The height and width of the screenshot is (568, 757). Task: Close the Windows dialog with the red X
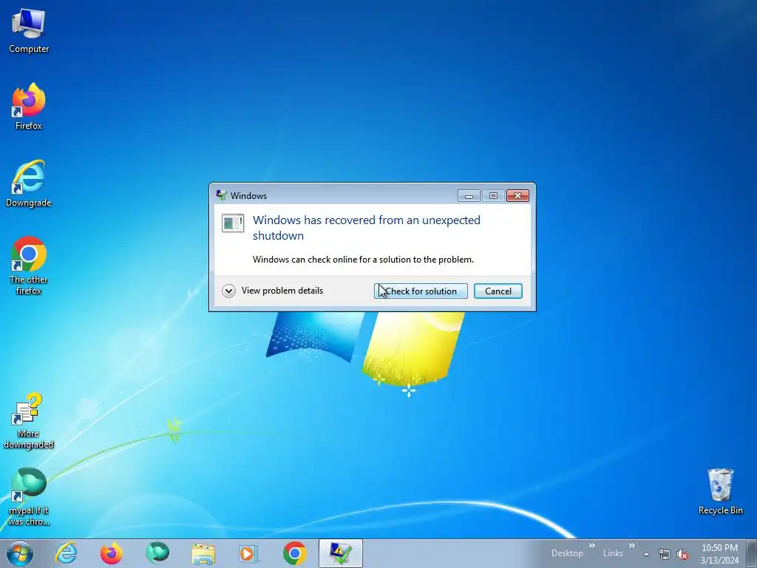[x=517, y=195]
